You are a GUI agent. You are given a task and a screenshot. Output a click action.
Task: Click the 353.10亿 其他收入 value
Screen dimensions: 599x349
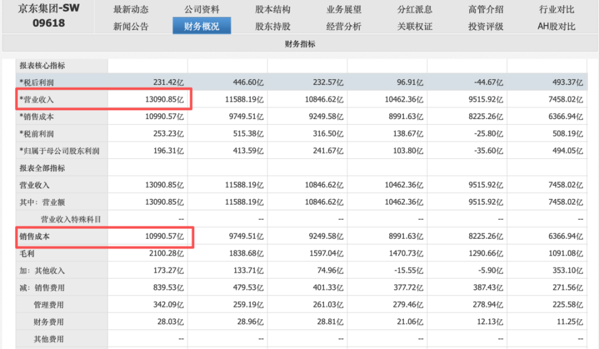pos(568,271)
